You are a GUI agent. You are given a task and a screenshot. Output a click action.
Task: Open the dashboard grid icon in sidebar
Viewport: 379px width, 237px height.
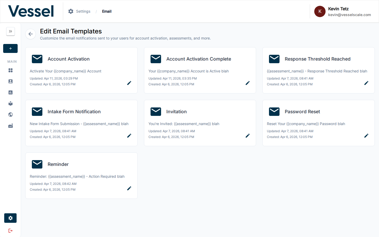pyautogui.click(x=11, y=70)
